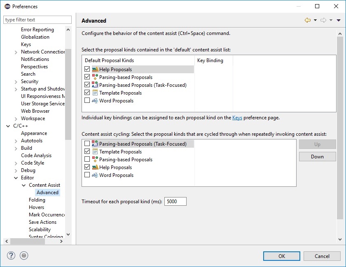346x267 pixels.
Task: Expand the Security tree node
Action: pyautogui.click(x=16, y=81)
